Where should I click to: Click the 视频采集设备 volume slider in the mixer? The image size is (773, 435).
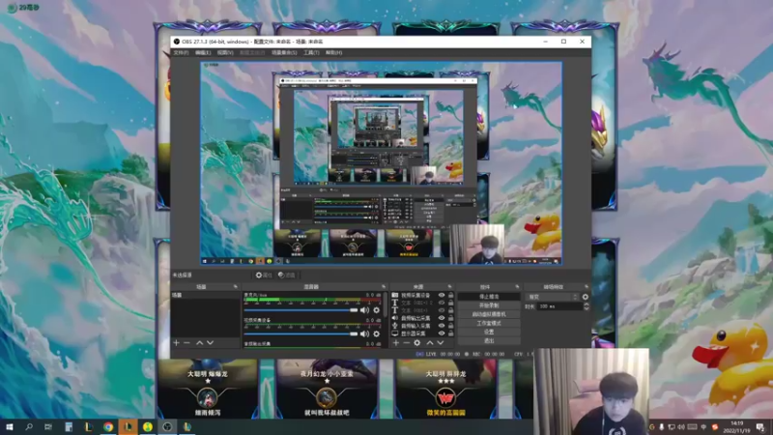coord(301,333)
